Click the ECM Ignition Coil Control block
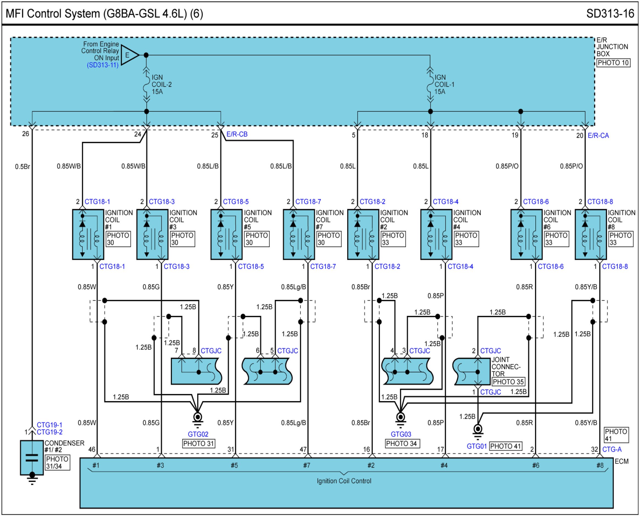The image size is (640, 516). click(344, 482)
